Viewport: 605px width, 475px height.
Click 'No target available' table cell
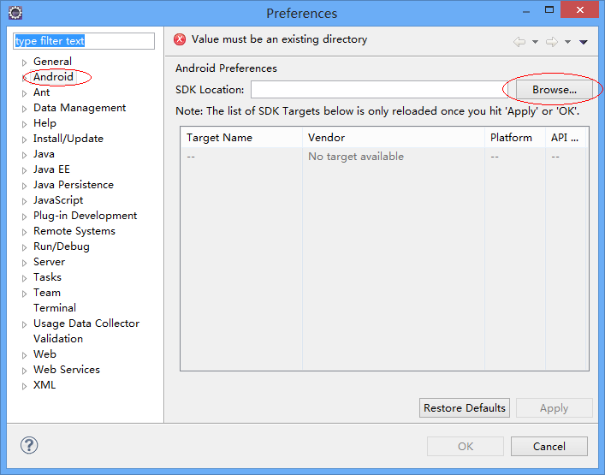click(x=356, y=157)
